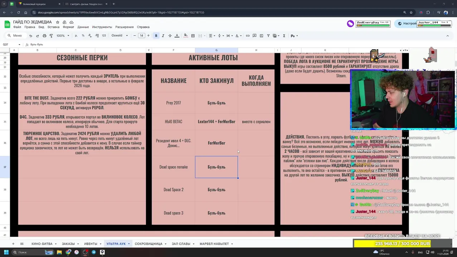This screenshot has width=457, height=257.
Task: Open Windows Start menu
Action: click(6, 252)
